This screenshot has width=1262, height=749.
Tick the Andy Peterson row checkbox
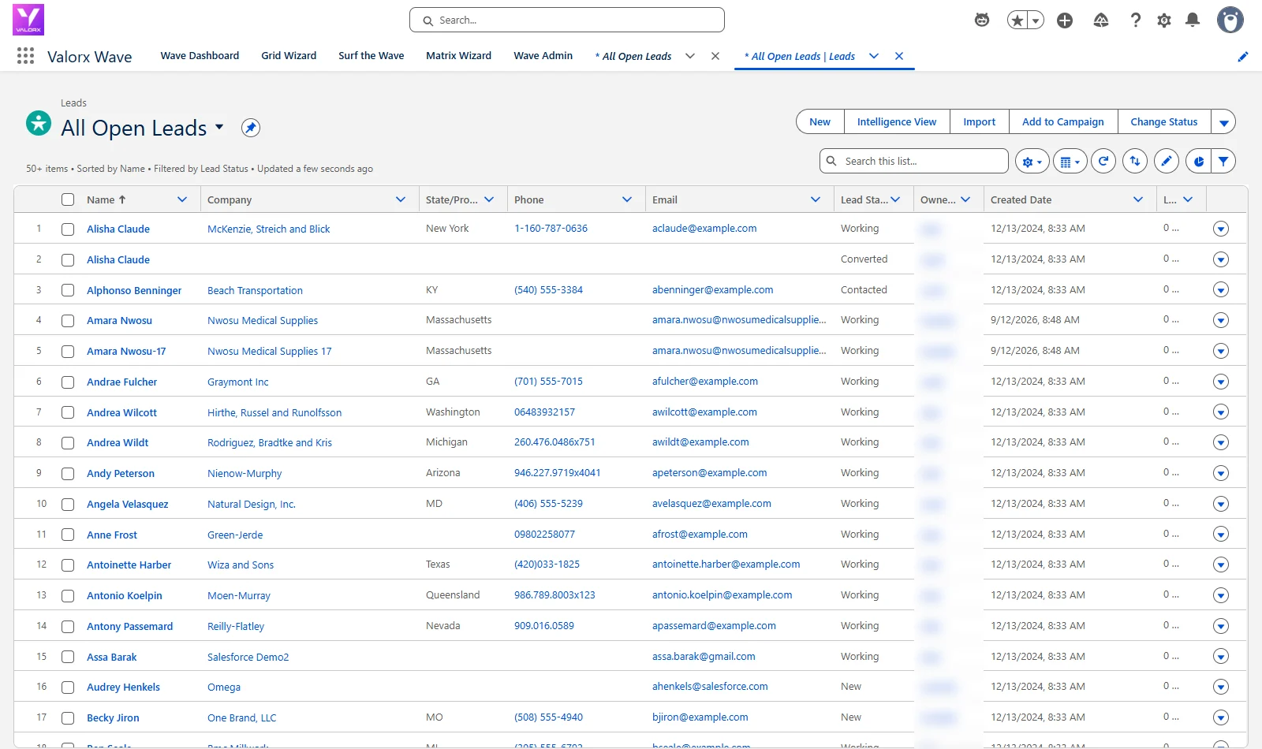tap(68, 474)
